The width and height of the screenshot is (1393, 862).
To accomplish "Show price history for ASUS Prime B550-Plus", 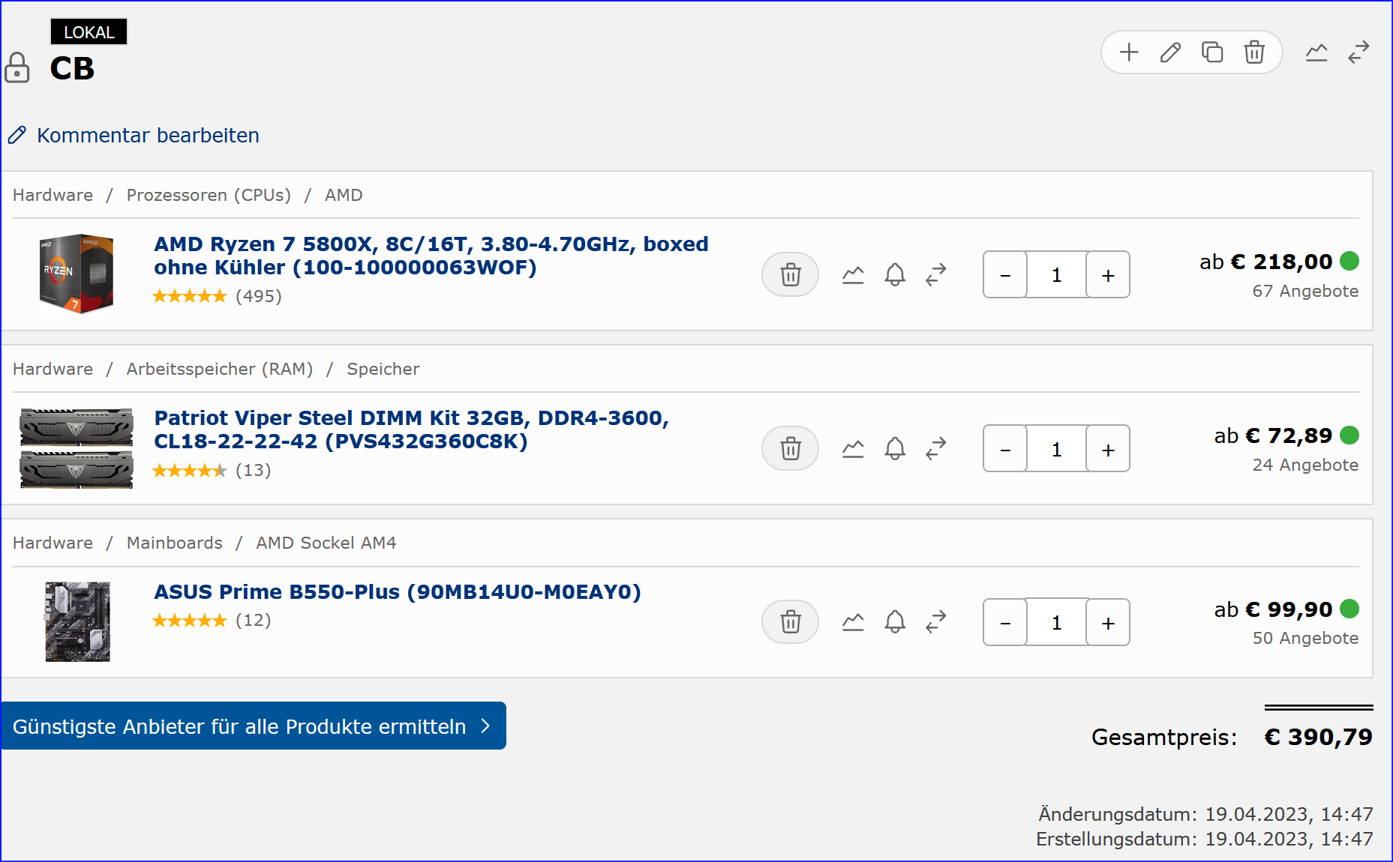I will (x=853, y=622).
